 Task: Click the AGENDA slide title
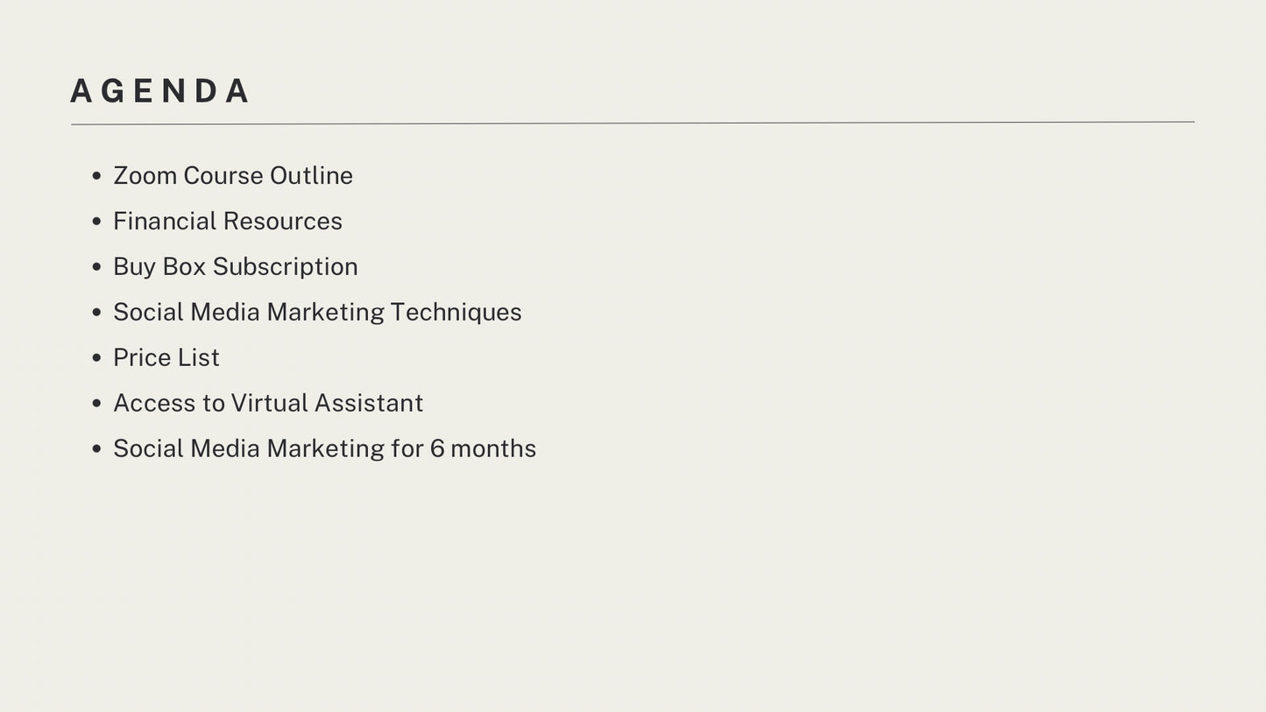point(160,91)
